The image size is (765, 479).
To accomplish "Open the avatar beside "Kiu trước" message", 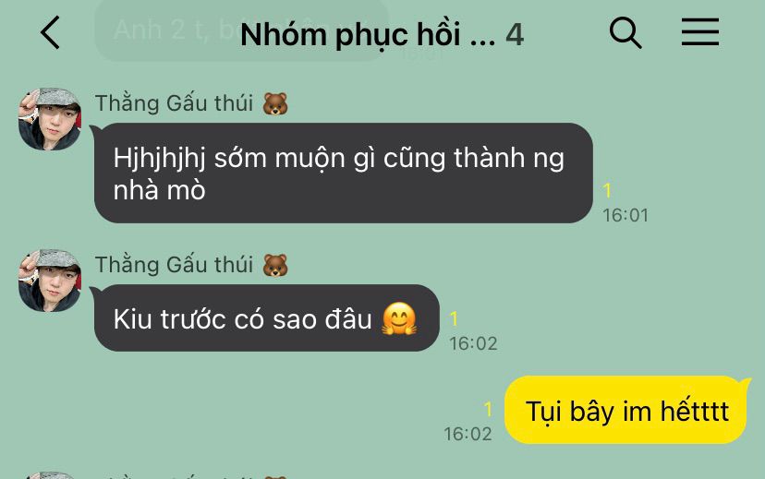I will coord(50,281).
